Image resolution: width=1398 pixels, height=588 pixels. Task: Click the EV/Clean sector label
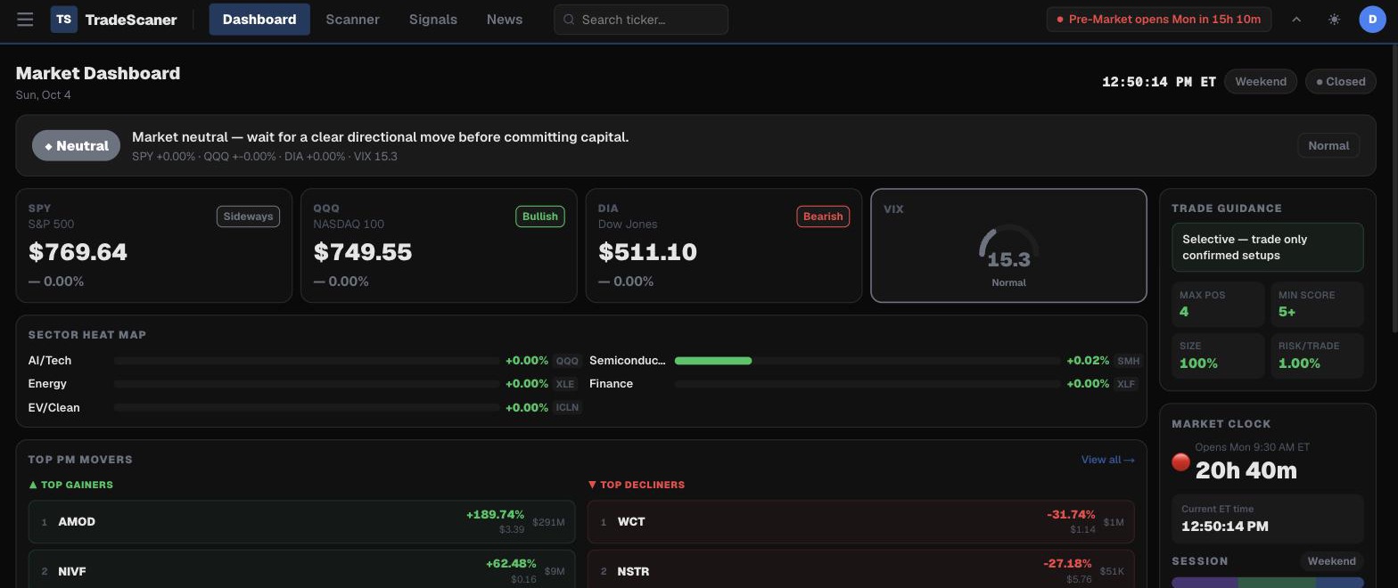click(54, 408)
